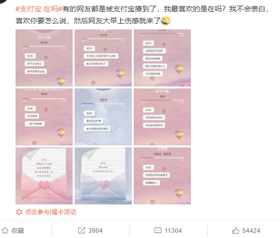This screenshot has width=280, height=238.
Task: Click the laughing-crying emoji in the post
Action: tap(165, 21)
